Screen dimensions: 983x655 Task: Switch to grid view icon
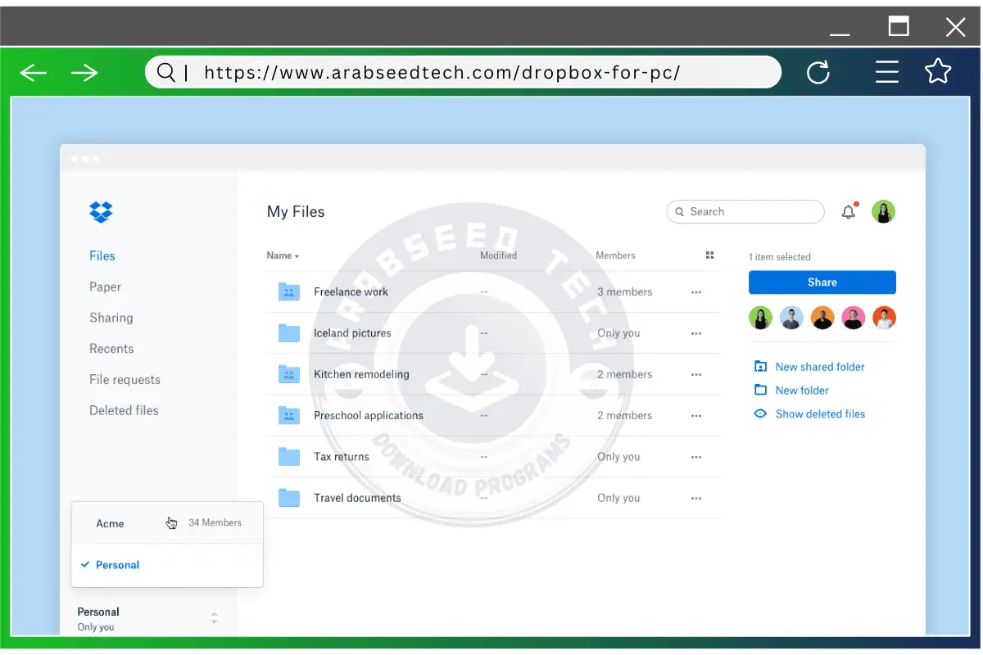coord(709,255)
